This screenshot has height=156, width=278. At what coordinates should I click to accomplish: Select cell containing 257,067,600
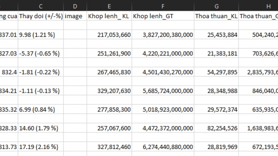point(109,128)
